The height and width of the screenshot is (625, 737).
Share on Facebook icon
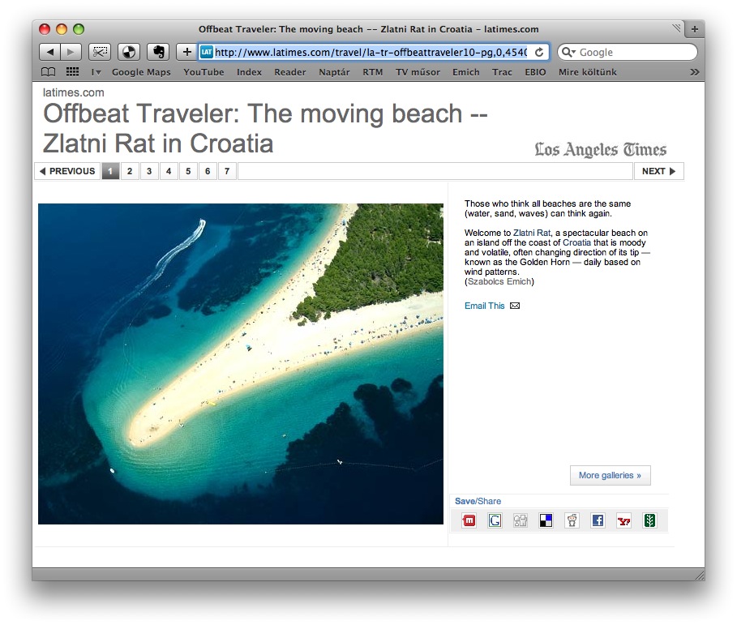[598, 520]
